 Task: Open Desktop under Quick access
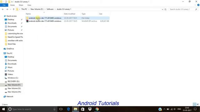[x=11, y=20]
